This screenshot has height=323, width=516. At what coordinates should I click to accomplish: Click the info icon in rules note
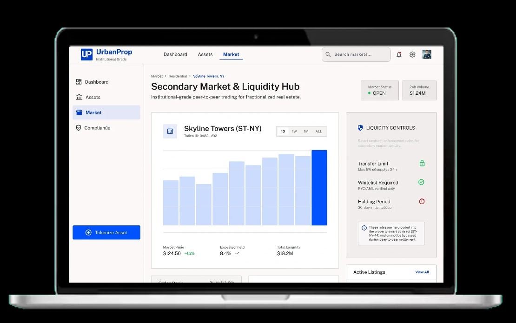(x=364, y=228)
